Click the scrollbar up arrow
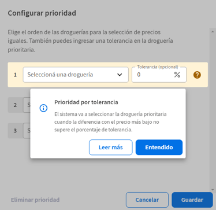 coord(213,32)
